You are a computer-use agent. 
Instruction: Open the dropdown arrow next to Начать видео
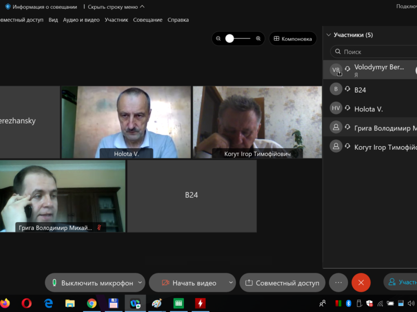(x=231, y=283)
